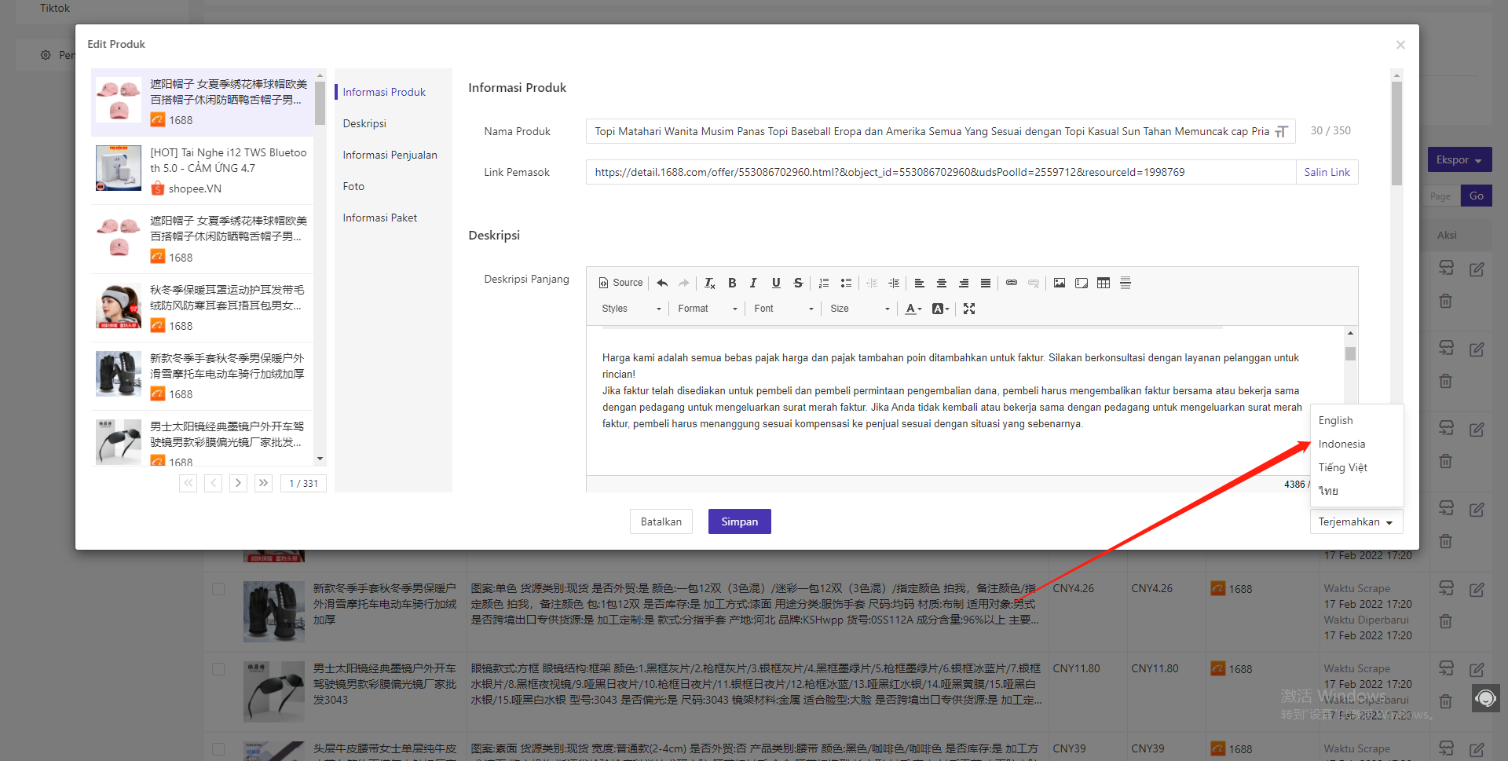Click the undo arrow in the editor

click(x=662, y=283)
